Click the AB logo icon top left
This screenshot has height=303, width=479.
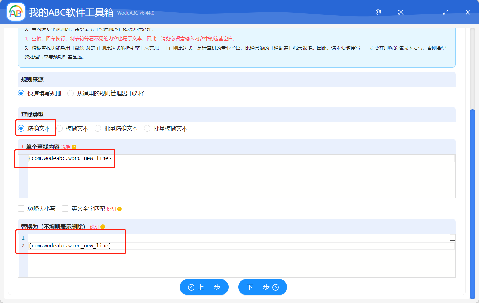[x=16, y=12]
